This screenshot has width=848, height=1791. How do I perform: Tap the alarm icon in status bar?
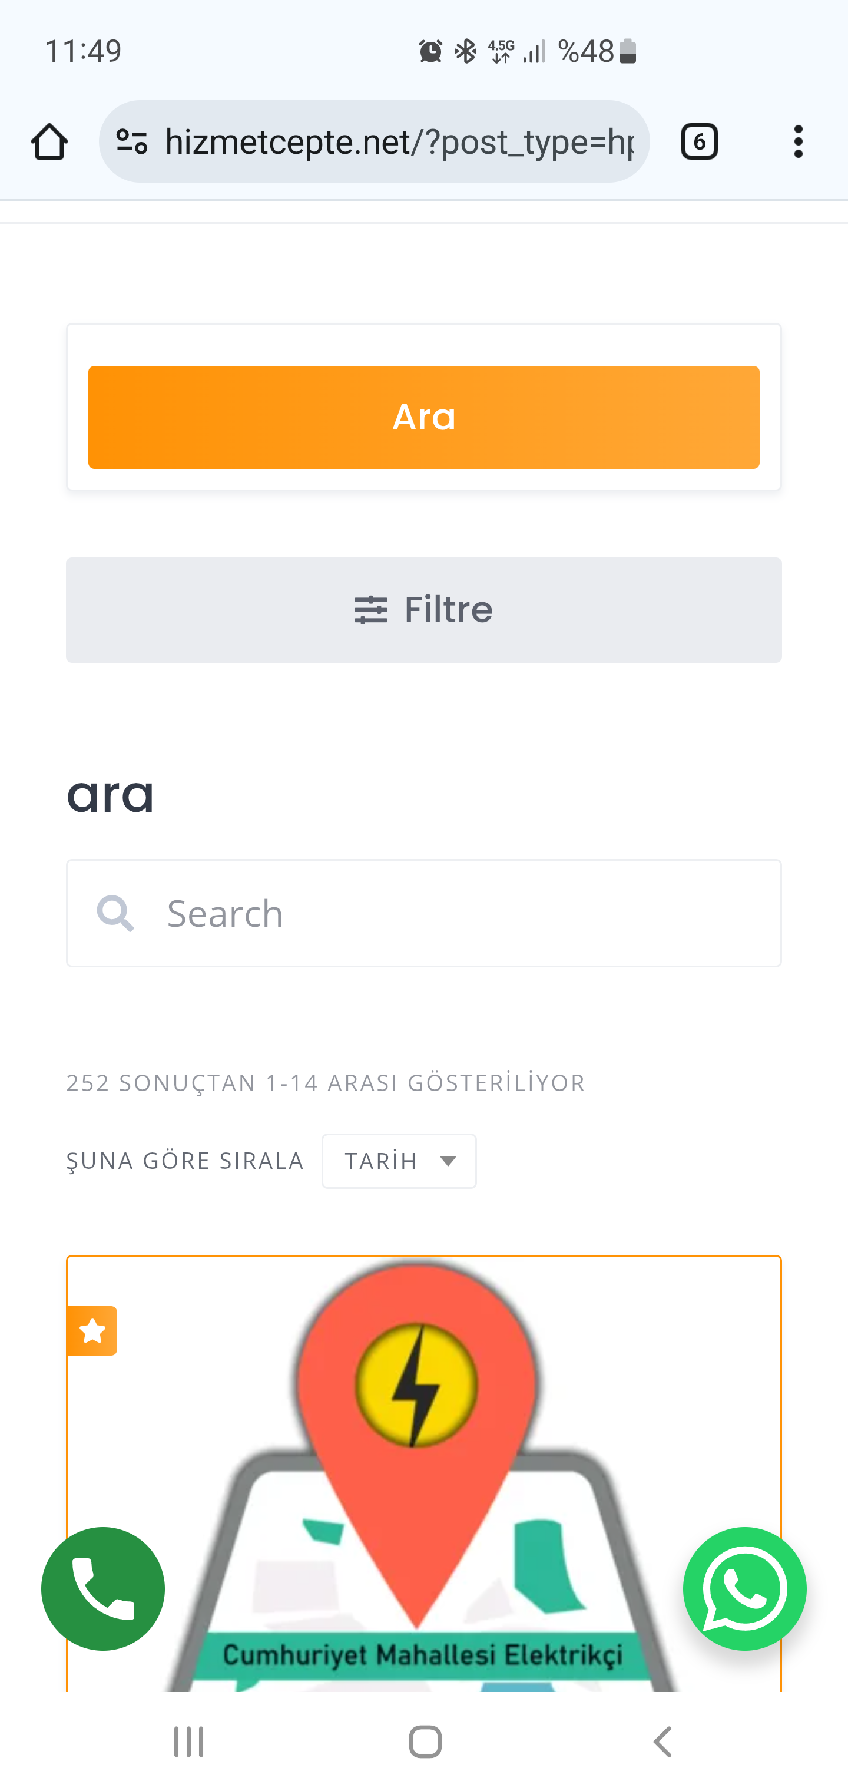(x=430, y=51)
